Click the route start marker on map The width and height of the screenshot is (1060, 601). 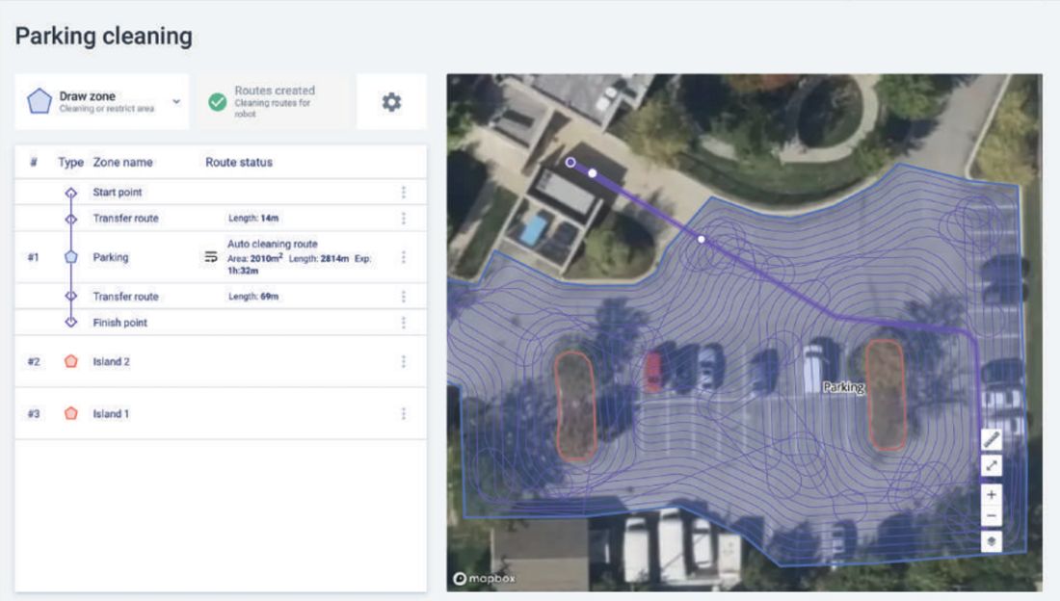click(570, 162)
